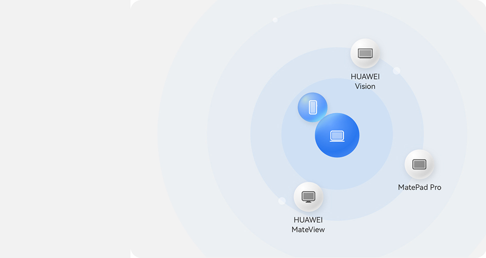Click the white phone glyph inside blue bubble
This screenshot has width=486, height=258.
click(312, 107)
